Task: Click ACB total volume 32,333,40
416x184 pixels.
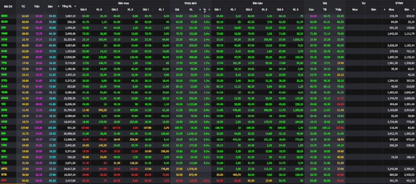Action: (x=70, y=39)
